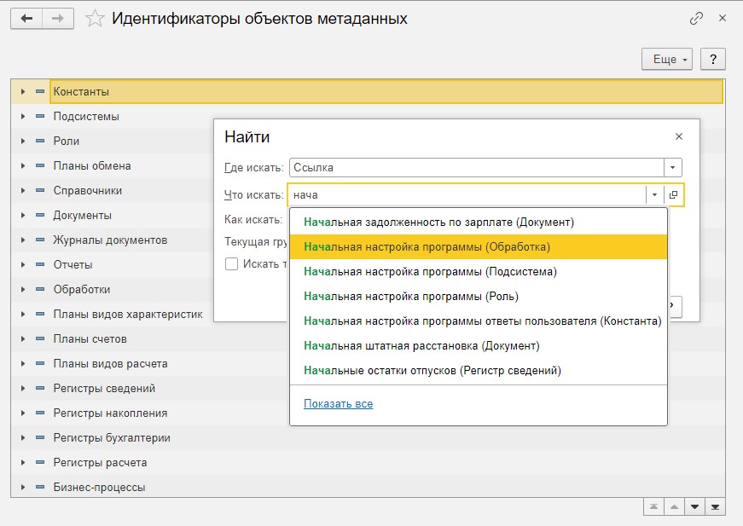Expand the Журналы документов node
The image size is (743, 526).
coord(23,240)
